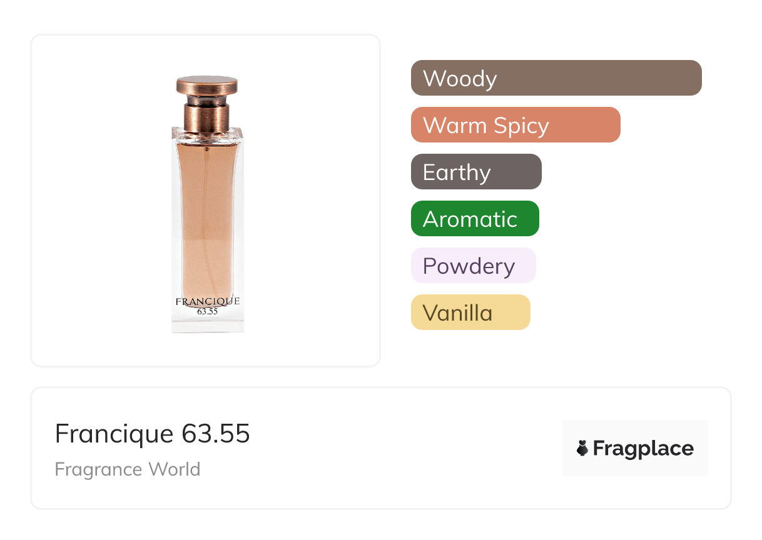Click empty area right of Vanilla bar
Viewport: 762px width, 540px height.
tap(626, 312)
